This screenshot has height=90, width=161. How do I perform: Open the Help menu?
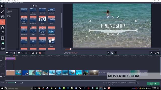22,3
